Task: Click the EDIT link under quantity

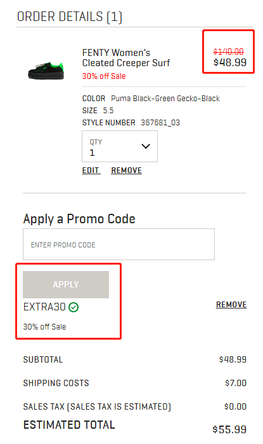Action: pyautogui.click(x=91, y=170)
